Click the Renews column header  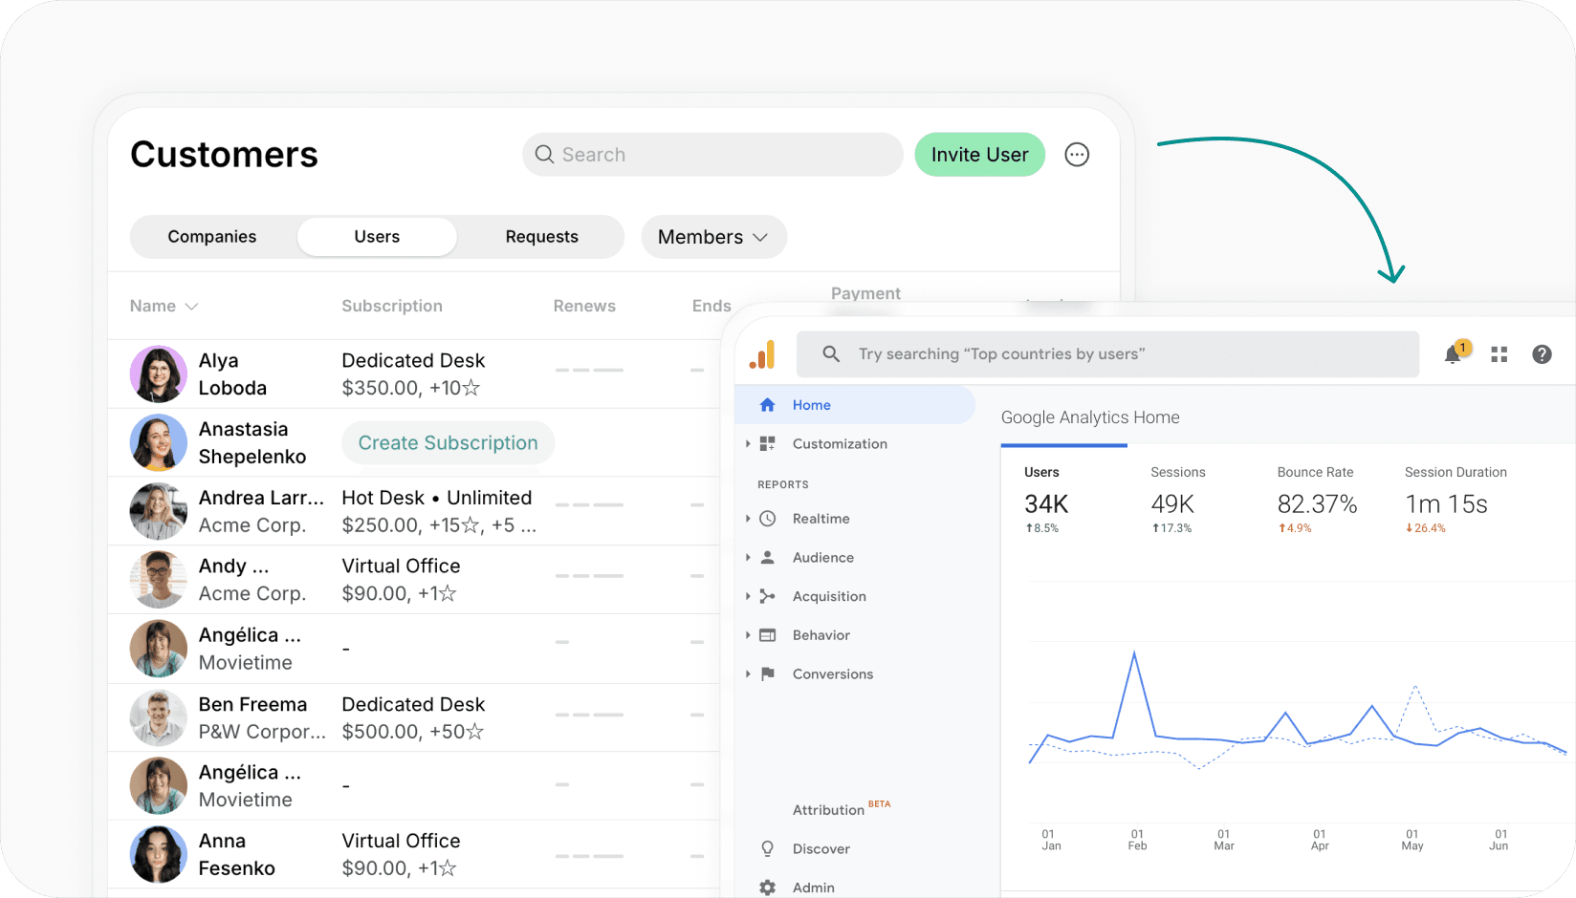point(584,306)
